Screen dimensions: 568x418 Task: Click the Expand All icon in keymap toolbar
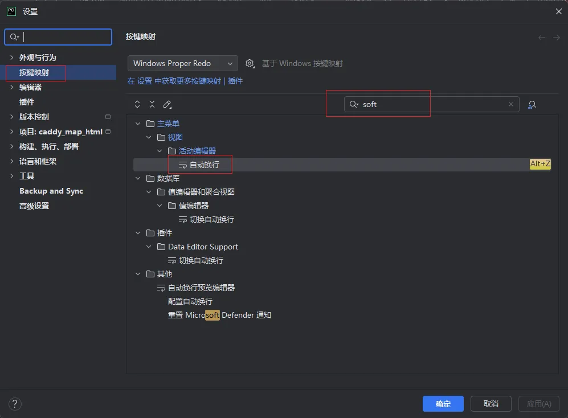tap(137, 104)
